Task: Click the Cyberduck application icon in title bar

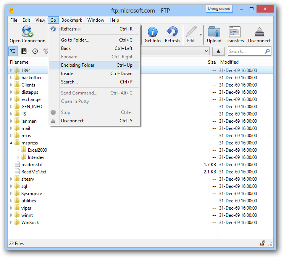Action: click(11, 11)
